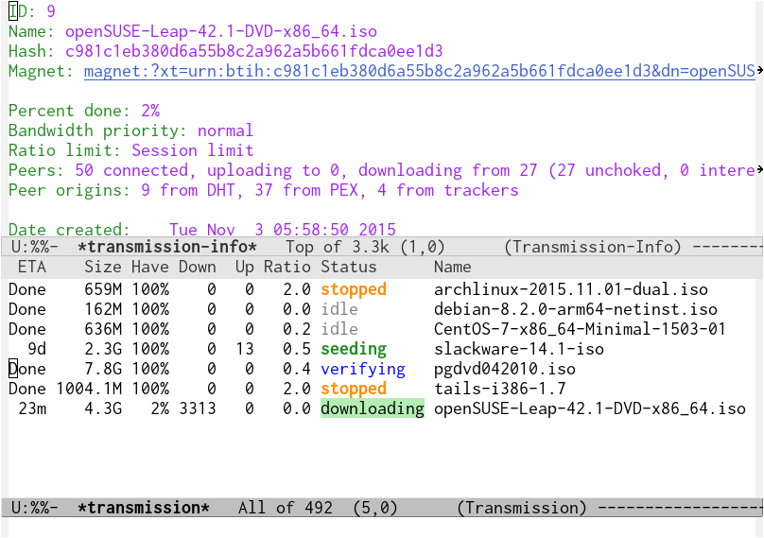Click the 23m ETA of openSUSE
This screenshot has width=764, height=538.
(x=32, y=408)
